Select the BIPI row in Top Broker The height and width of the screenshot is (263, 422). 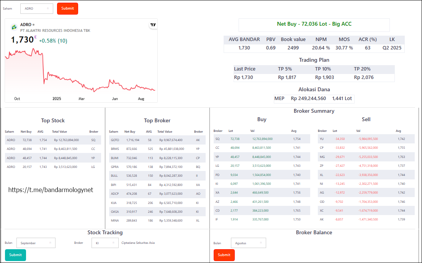157,185
